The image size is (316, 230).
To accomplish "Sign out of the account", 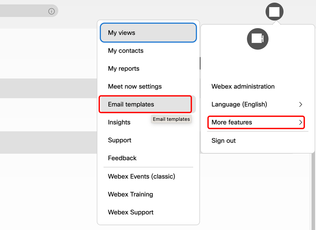I will point(223,141).
